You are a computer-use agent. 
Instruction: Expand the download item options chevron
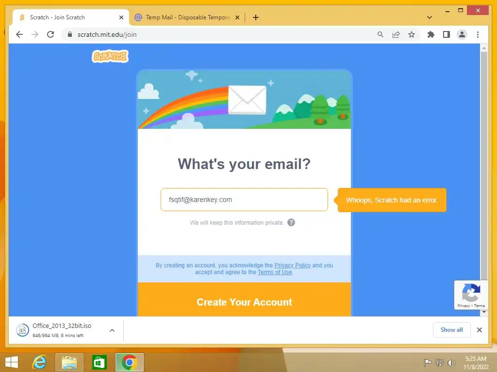pos(112,330)
